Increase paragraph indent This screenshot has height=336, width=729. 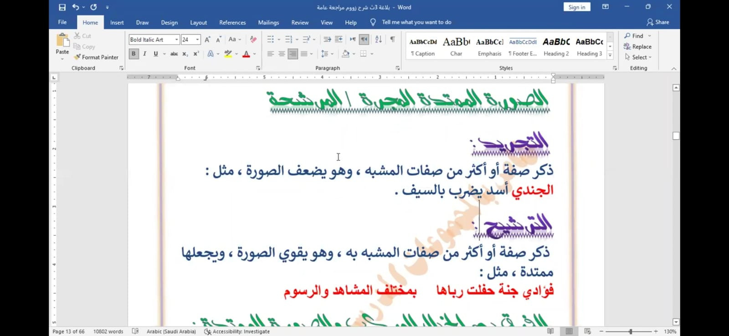339,40
